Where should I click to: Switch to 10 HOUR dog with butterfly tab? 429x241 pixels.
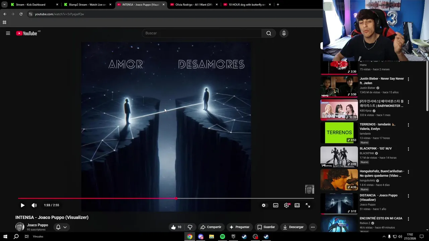click(x=247, y=5)
